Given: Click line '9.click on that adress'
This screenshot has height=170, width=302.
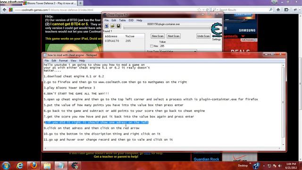Looking at the screenshot, I should (x=92, y=128).
